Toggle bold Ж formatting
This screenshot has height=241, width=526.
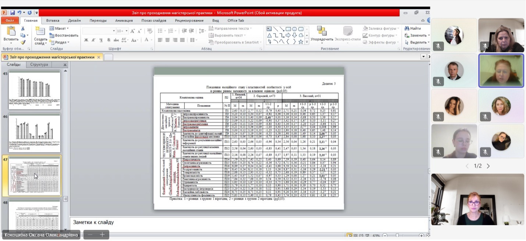86,40
